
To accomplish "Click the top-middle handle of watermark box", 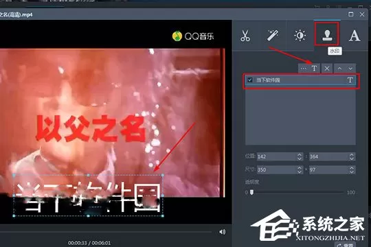I will click(x=88, y=175).
